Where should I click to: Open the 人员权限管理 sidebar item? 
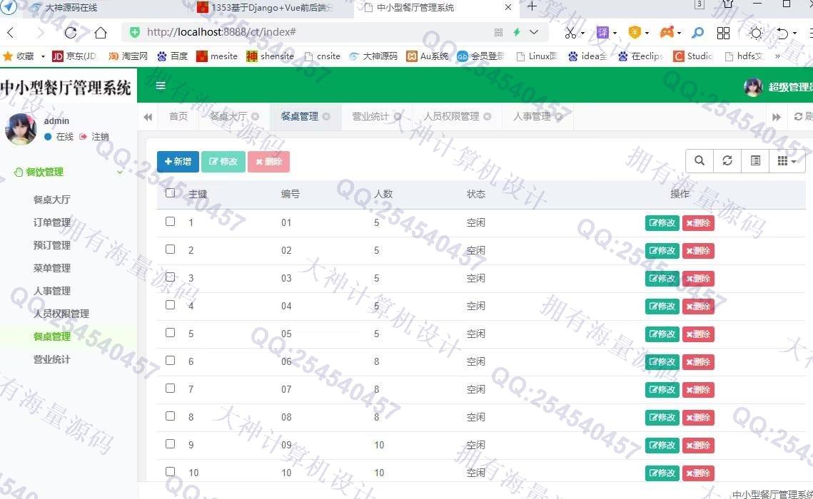point(61,314)
